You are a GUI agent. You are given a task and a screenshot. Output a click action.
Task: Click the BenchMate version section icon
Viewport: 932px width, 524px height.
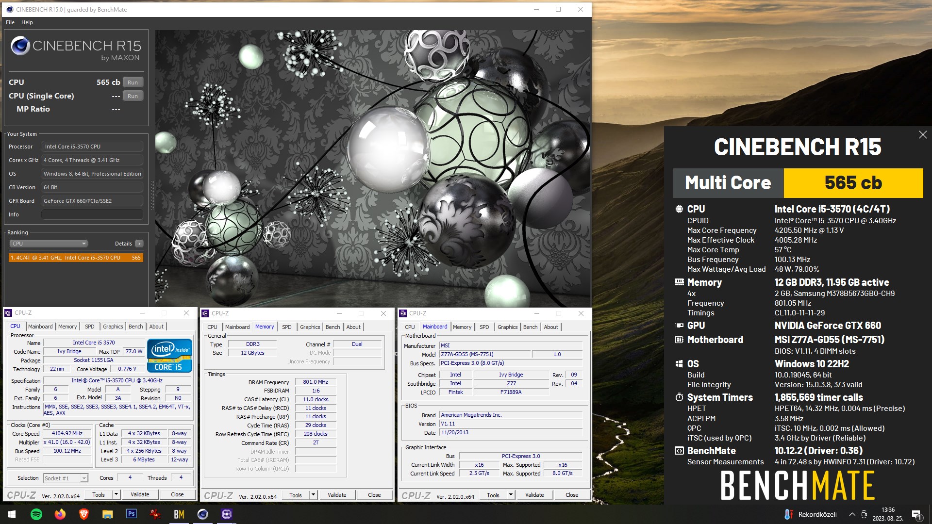tap(679, 451)
